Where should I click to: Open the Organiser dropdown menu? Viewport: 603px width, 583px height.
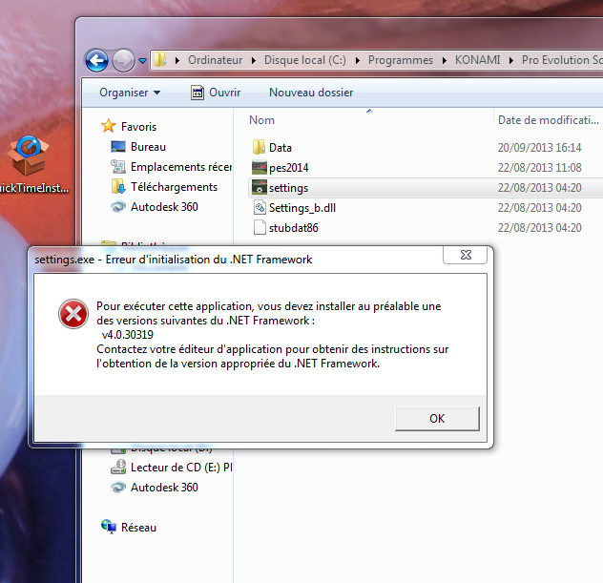[130, 93]
